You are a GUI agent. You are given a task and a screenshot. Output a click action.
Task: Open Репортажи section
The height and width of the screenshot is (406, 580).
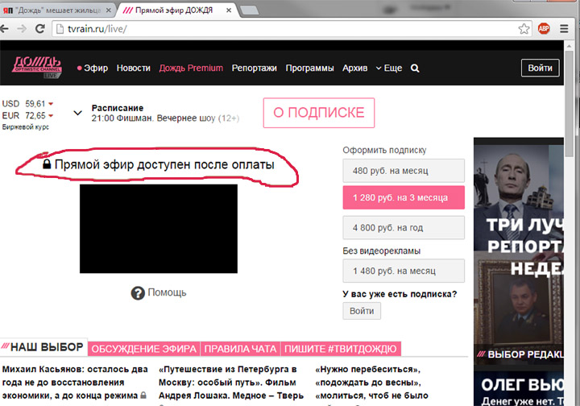coord(254,68)
